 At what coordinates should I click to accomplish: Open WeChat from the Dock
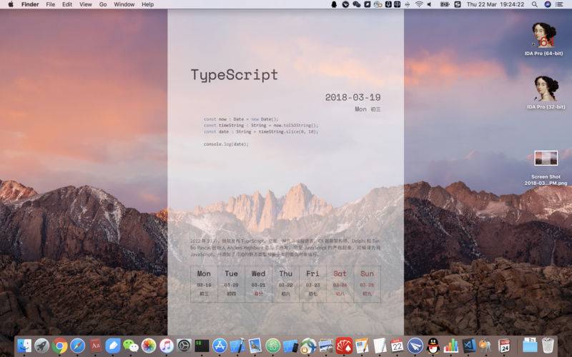(131, 346)
